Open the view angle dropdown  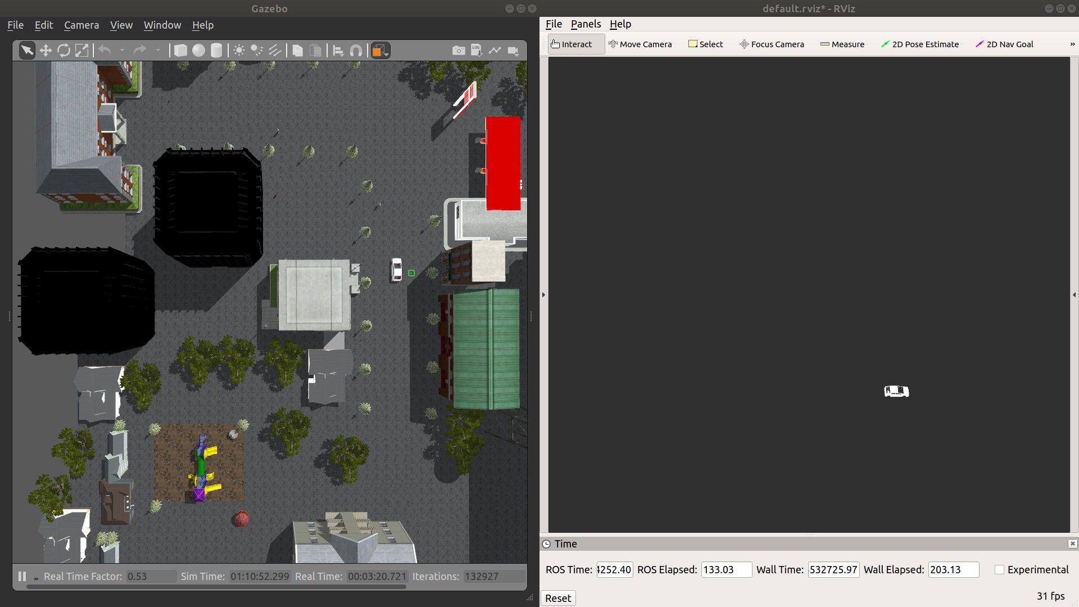click(x=380, y=51)
